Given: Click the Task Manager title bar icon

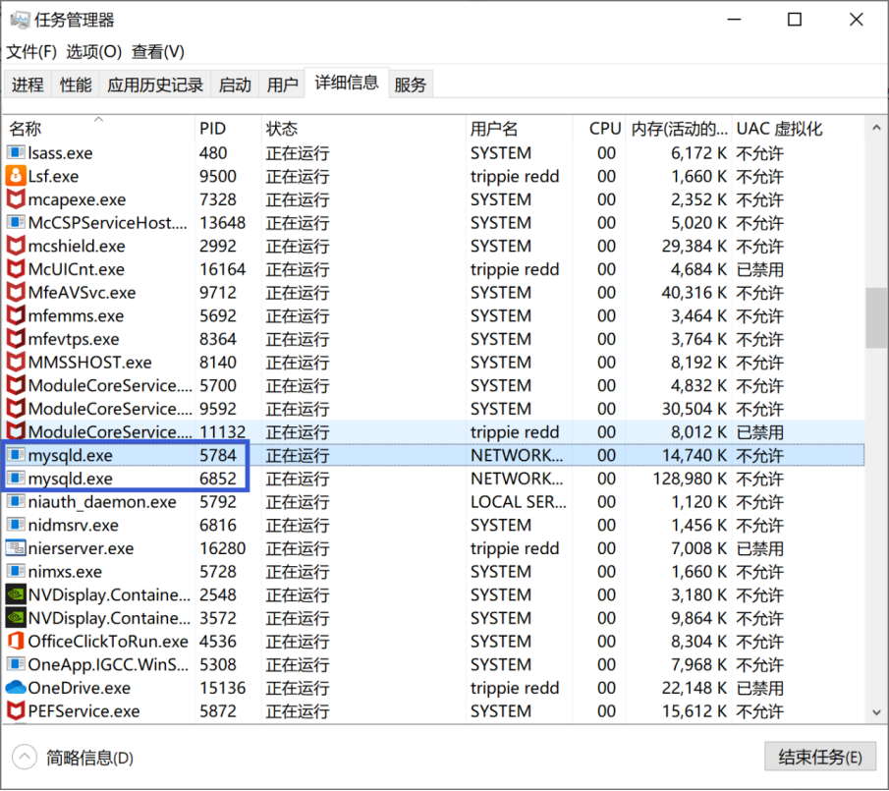Looking at the screenshot, I should tap(21, 21).
